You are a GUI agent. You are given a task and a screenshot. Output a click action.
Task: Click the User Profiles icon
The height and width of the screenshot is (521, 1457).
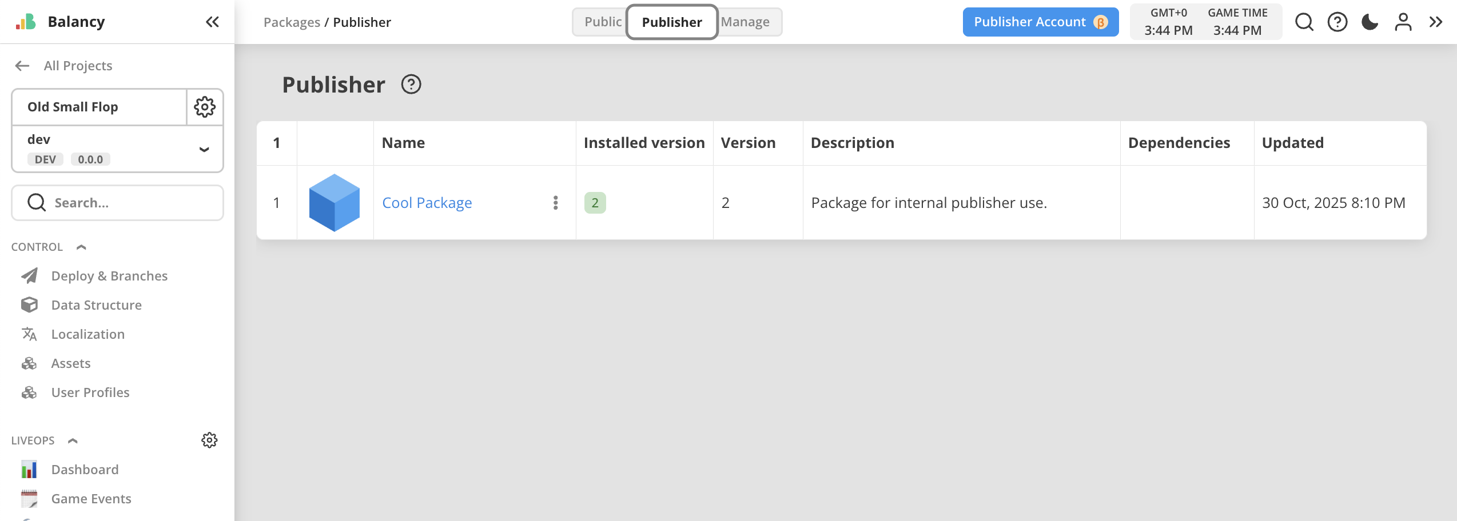pyautogui.click(x=29, y=392)
